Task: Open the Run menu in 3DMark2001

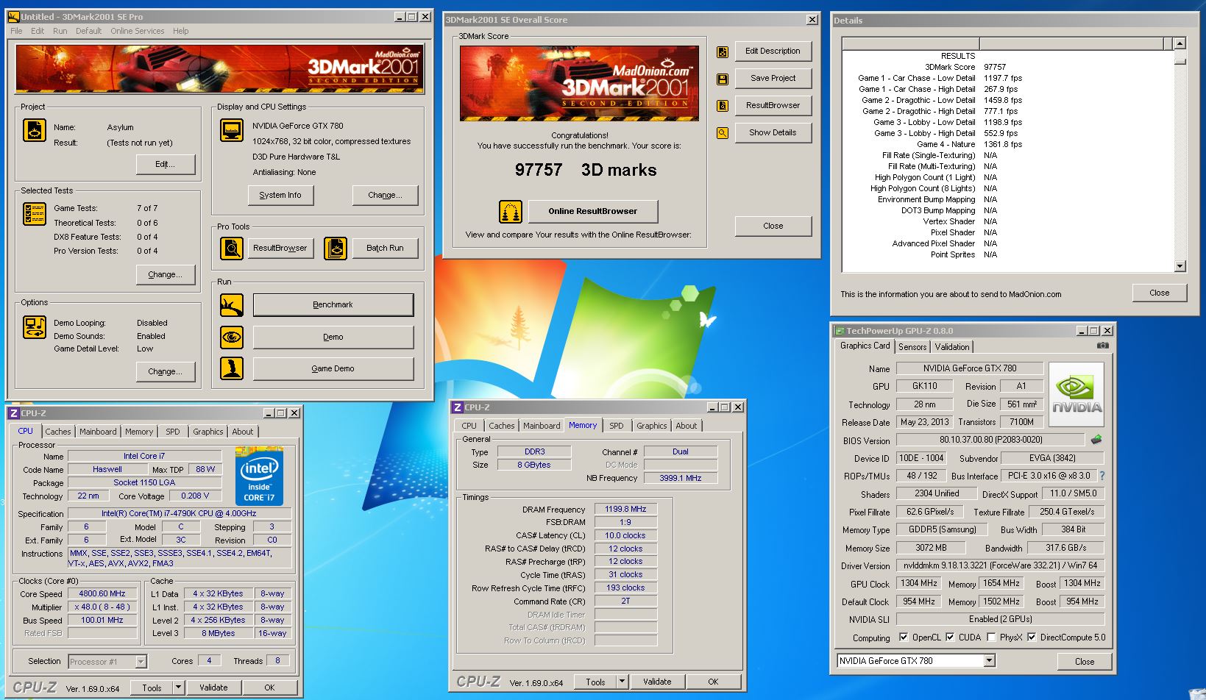Action: point(60,31)
